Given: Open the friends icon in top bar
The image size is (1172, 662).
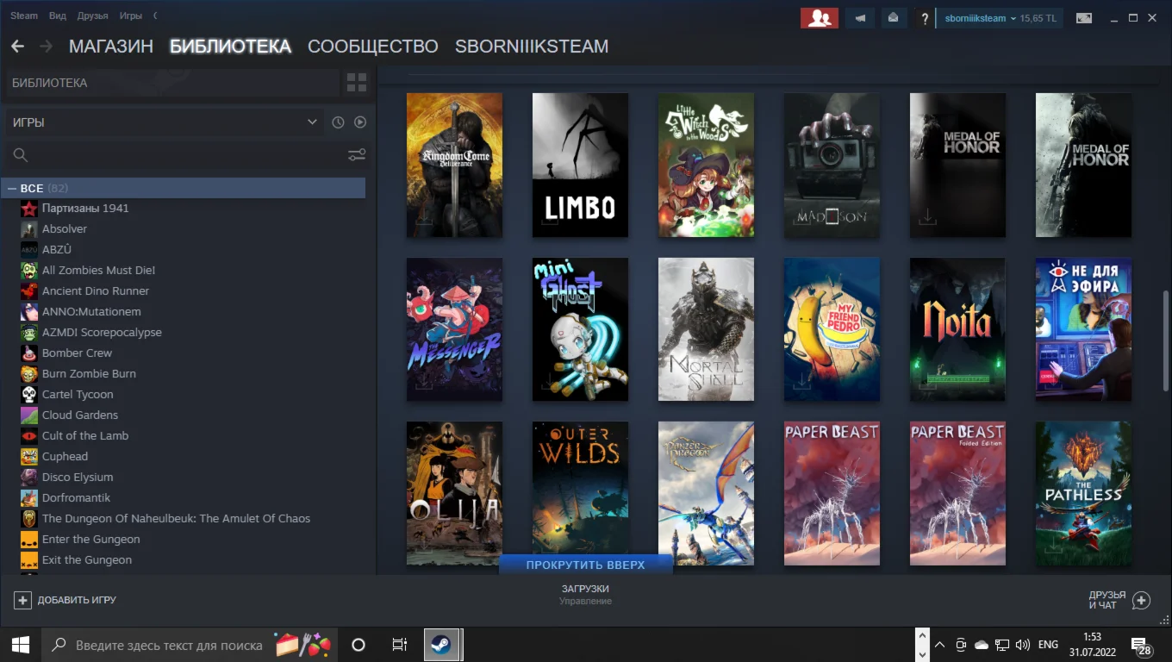Looking at the screenshot, I should coord(819,18).
